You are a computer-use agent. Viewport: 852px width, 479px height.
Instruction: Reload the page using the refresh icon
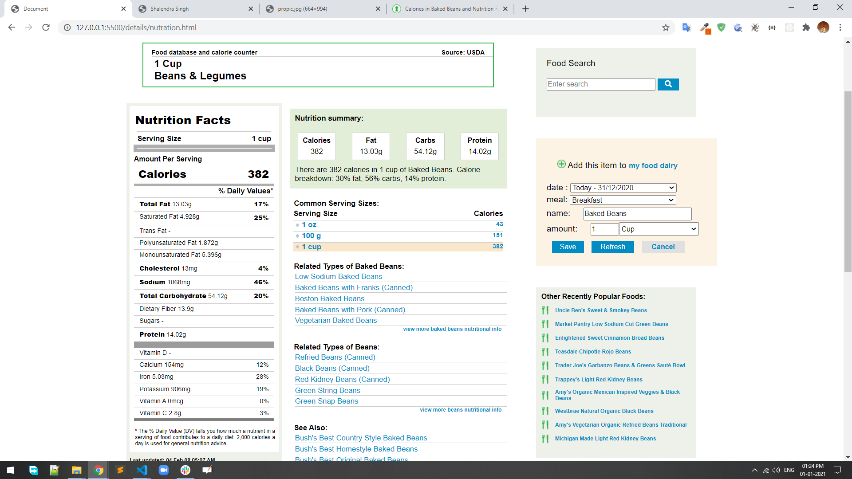(x=46, y=27)
